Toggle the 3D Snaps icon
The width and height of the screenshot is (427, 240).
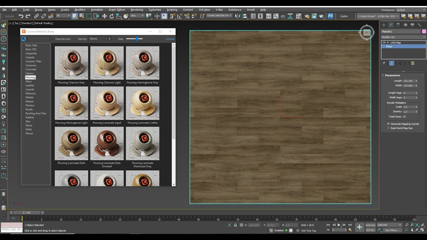172,16
